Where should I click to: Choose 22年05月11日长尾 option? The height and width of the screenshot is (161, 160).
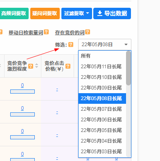click(102, 67)
